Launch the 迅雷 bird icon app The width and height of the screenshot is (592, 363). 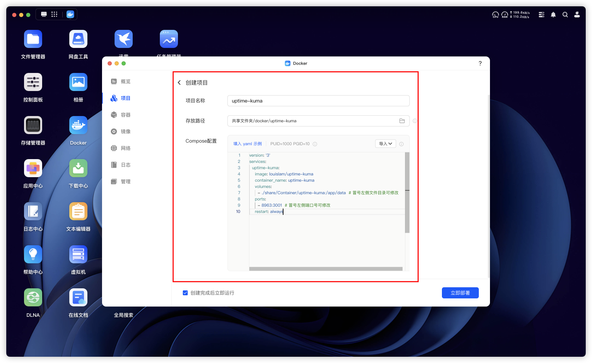click(x=124, y=39)
